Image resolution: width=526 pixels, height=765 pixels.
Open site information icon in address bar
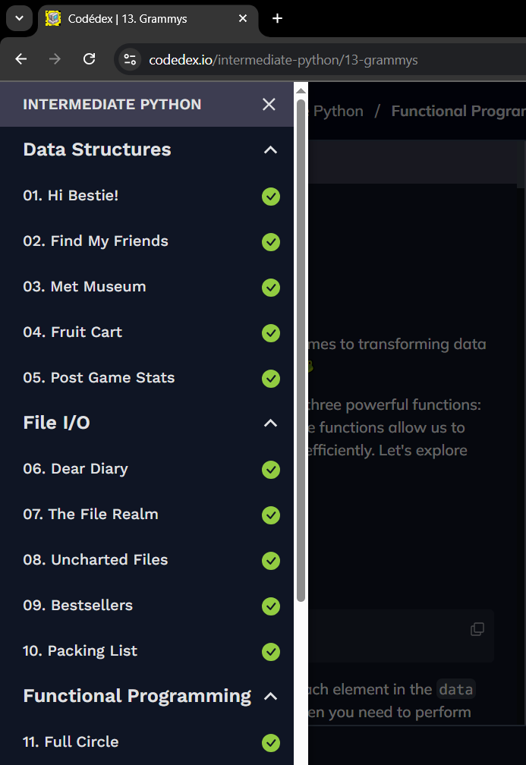pyautogui.click(x=130, y=59)
